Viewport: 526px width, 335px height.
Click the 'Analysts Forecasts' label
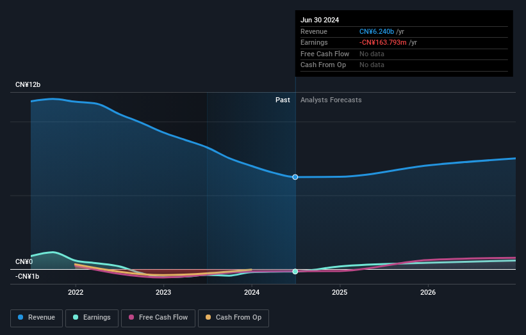pyautogui.click(x=331, y=100)
